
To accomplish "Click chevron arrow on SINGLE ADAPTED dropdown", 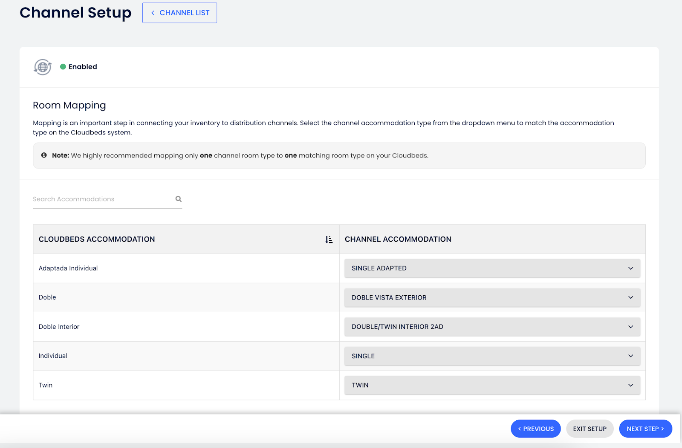I will pos(630,268).
